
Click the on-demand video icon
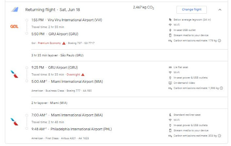point(170,83)
